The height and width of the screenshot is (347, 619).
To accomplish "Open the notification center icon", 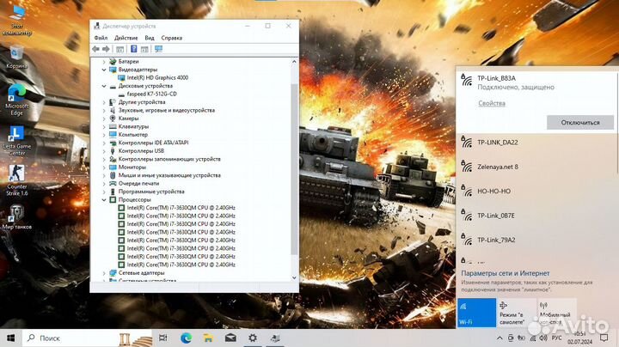I will point(604,338).
